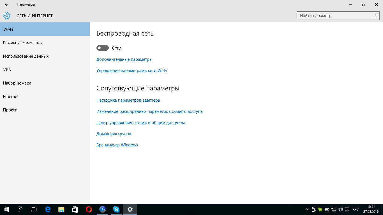Open Skype from the taskbar
The height and width of the screenshot is (215, 383).
click(x=116, y=209)
